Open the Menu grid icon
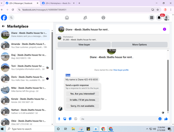Viewport: 174px width, 132px height. point(152,18)
